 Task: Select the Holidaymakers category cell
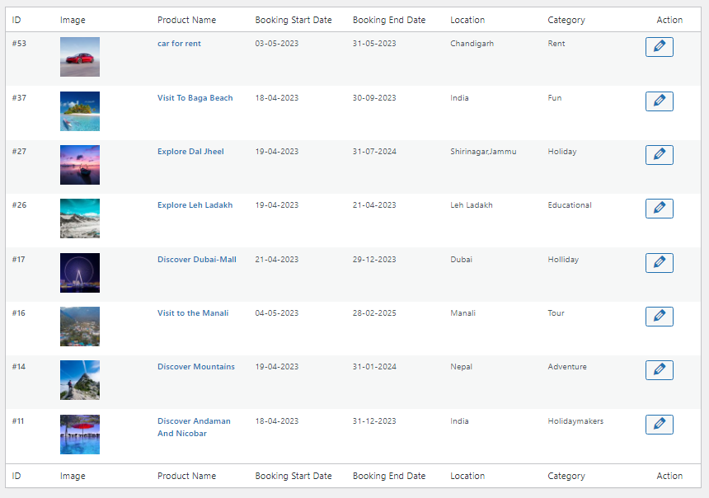coord(575,421)
